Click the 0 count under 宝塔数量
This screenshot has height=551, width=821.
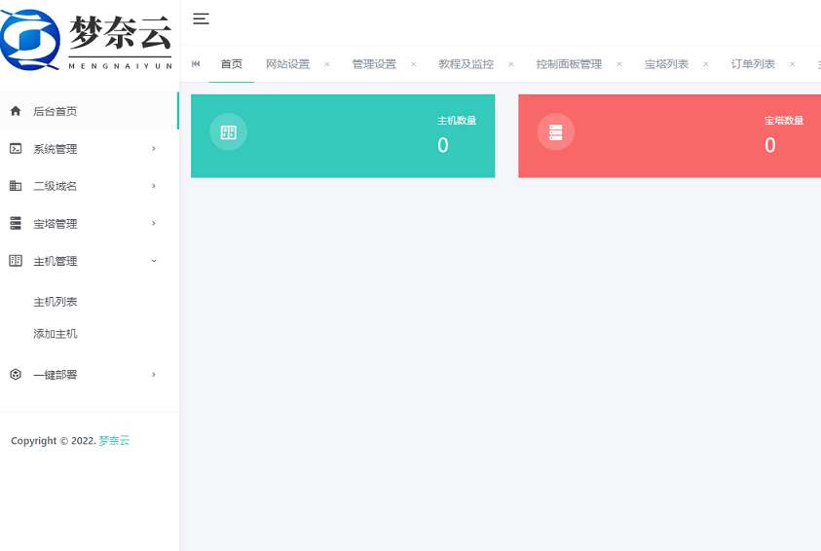(770, 145)
